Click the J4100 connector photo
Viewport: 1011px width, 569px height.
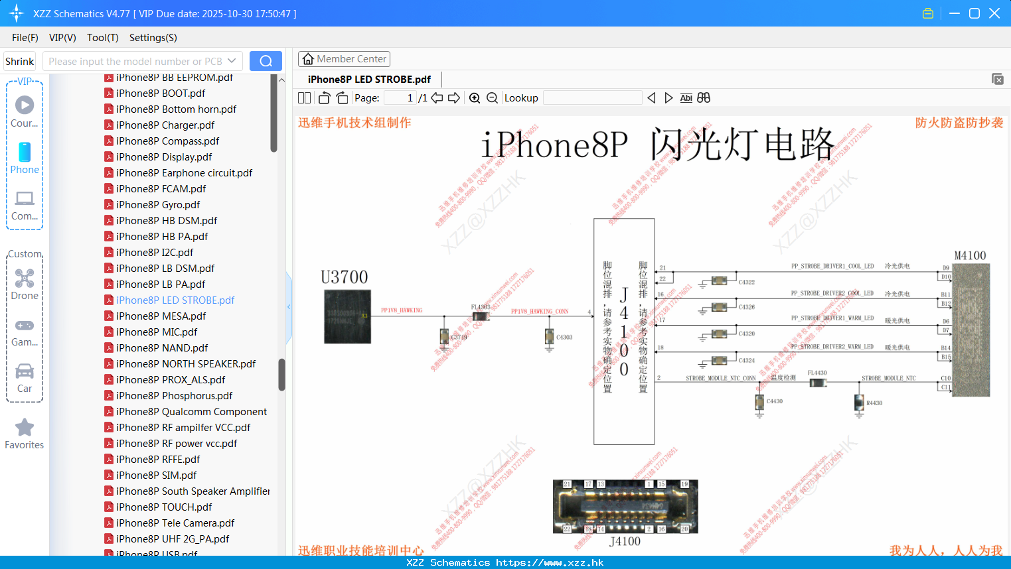[625, 507]
